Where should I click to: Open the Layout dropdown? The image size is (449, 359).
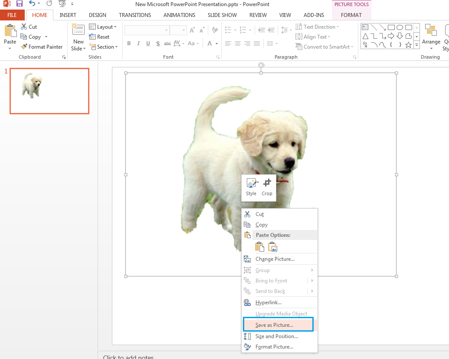click(103, 27)
